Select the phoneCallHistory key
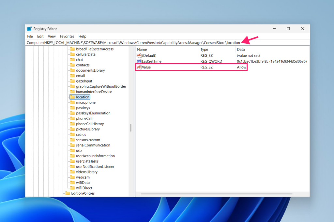Image resolution: width=334 pixels, height=222 pixels. pyautogui.click(x=90, y=124)
